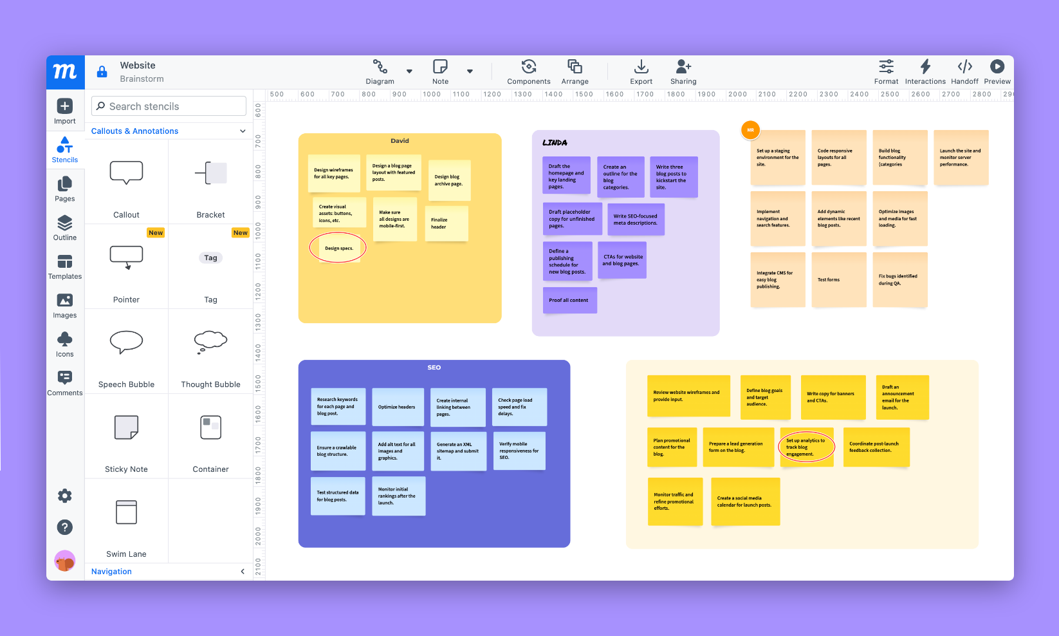The image size is (1059, 636).
Task: Click the Arrange icon
Action: 574,71
